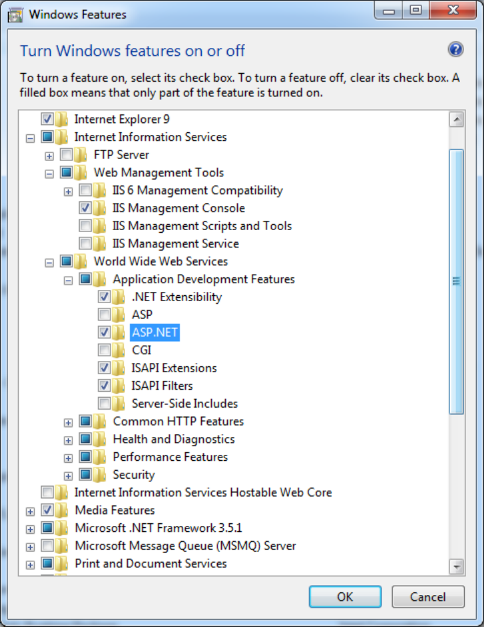Collapse the Web Management Tools node
Screen dimensions: 484x627
click(x=49, y=174)
